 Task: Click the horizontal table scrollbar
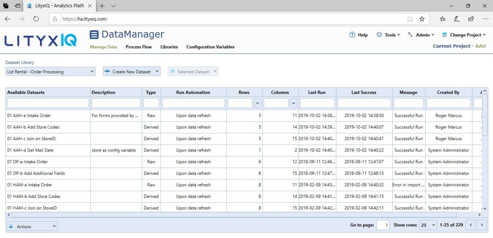point(234,214)
